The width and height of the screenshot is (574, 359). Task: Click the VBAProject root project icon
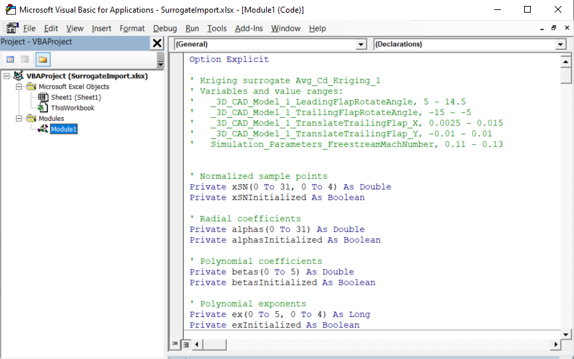tap(19, 76)
